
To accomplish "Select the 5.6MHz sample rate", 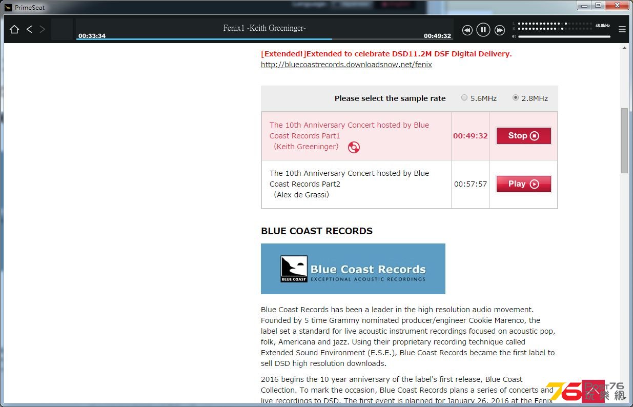I will click(464, 98).
